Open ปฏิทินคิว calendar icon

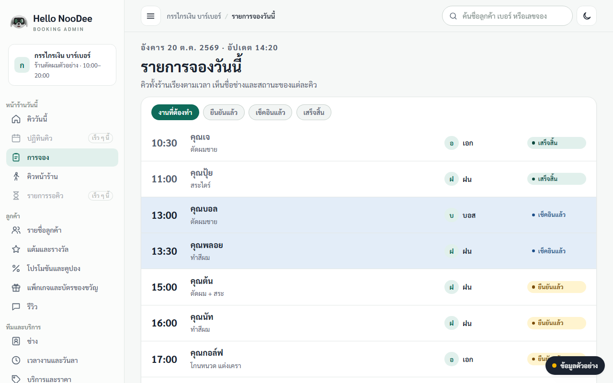click(x=16, y=138)
